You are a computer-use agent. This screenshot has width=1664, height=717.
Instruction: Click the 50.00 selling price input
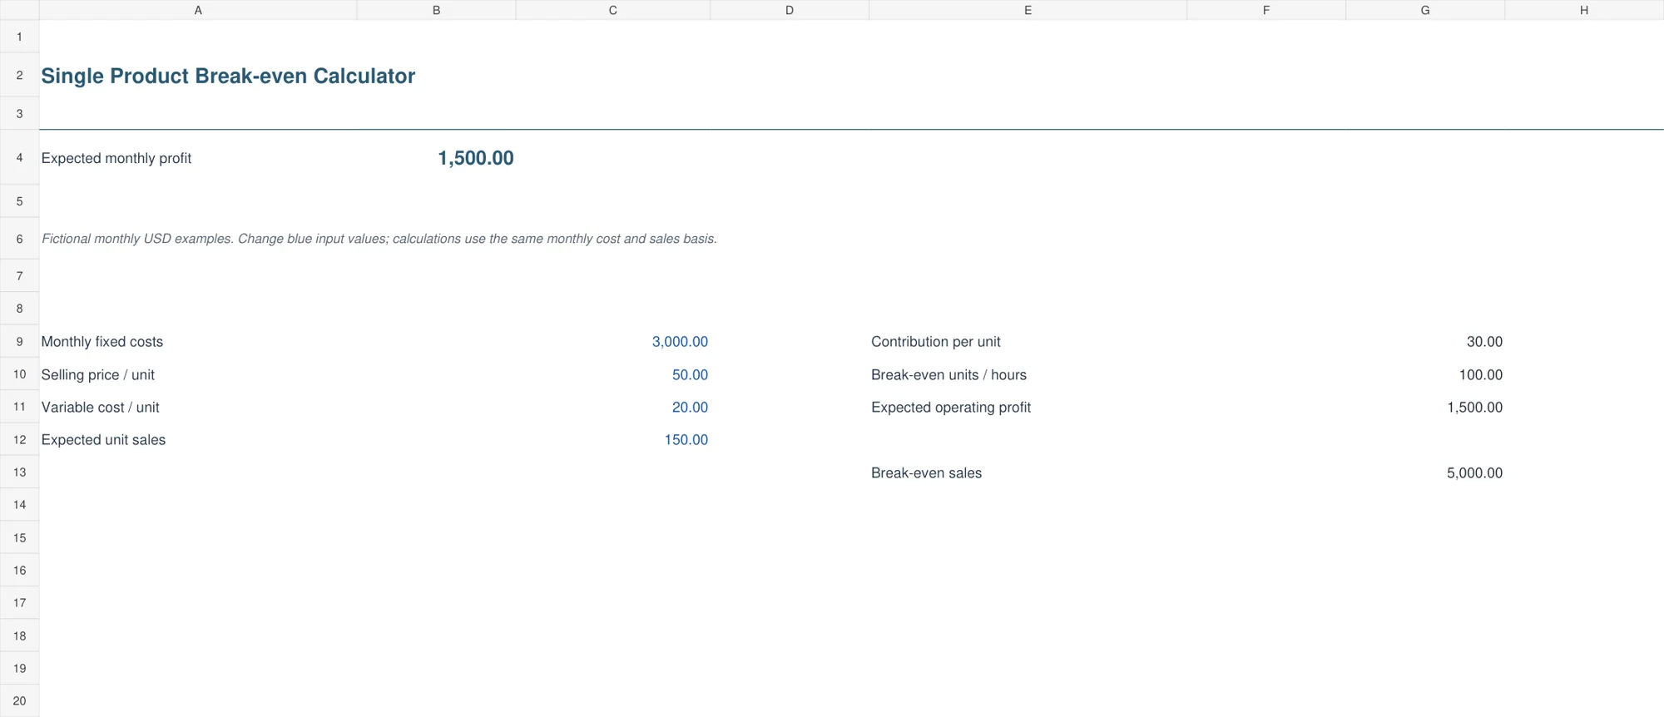690,375
